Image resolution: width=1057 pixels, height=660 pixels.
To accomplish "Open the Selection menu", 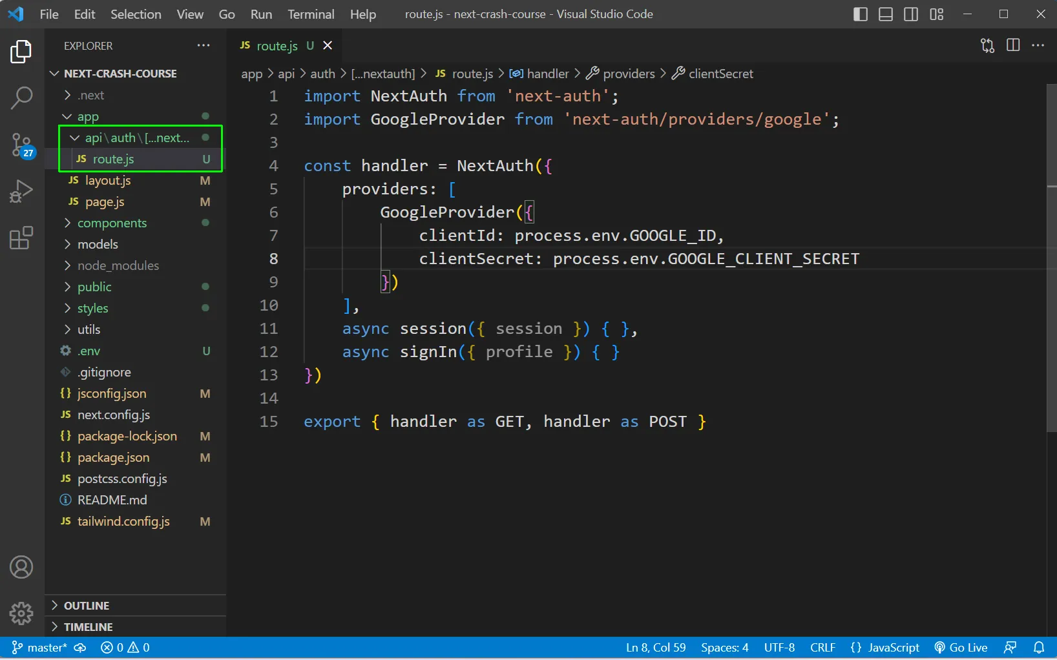I will (136, 14).
